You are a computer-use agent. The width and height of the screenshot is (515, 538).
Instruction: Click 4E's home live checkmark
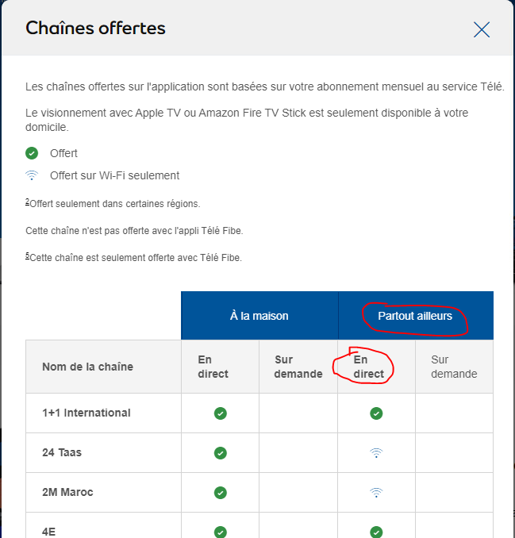point(221,532)
